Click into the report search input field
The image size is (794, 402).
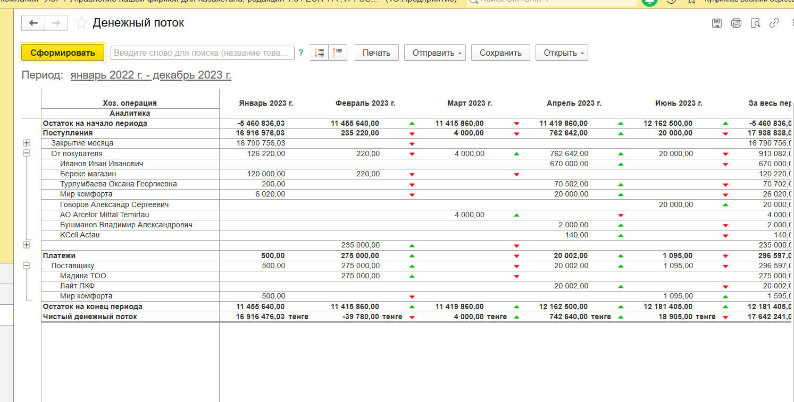202,53
